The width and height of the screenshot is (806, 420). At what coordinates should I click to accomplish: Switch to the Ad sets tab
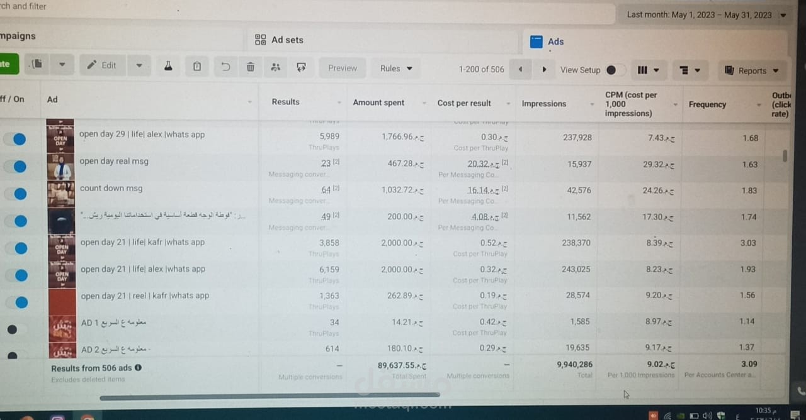279,40
